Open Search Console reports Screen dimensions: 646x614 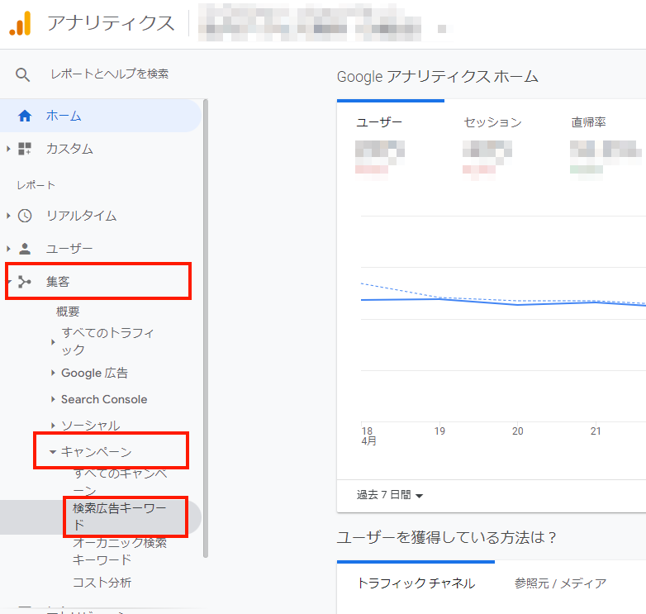[x=104, y=399]
